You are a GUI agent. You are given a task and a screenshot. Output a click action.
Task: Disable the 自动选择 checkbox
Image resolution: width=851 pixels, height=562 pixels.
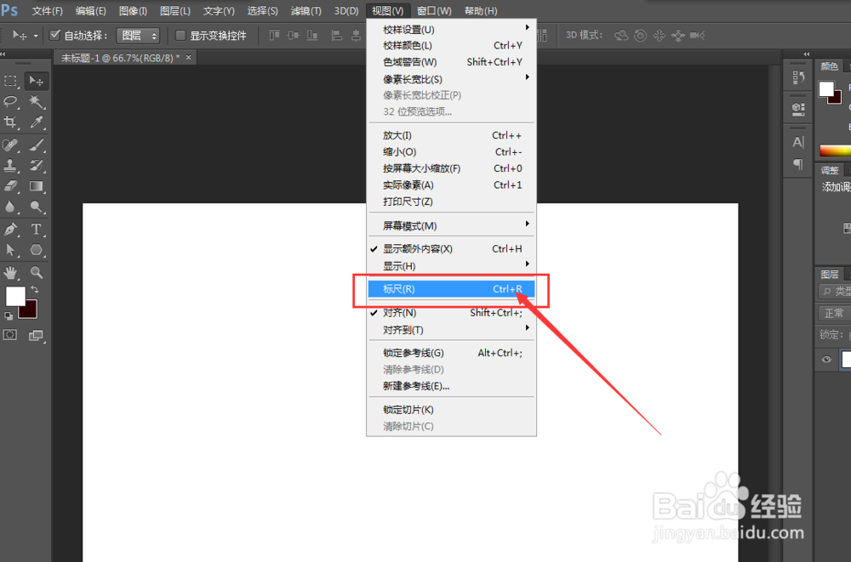53,35
